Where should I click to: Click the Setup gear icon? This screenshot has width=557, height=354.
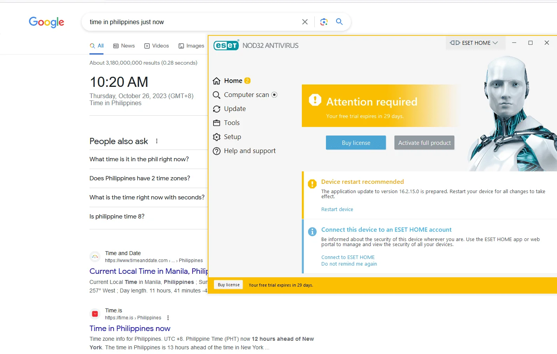click(x=217, y=137)
